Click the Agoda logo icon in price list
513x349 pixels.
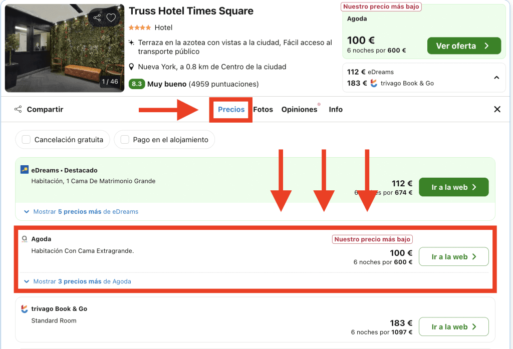point(25,239)
